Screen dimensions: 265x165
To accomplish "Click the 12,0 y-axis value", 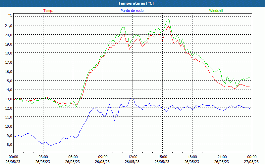I will [9, 108].
